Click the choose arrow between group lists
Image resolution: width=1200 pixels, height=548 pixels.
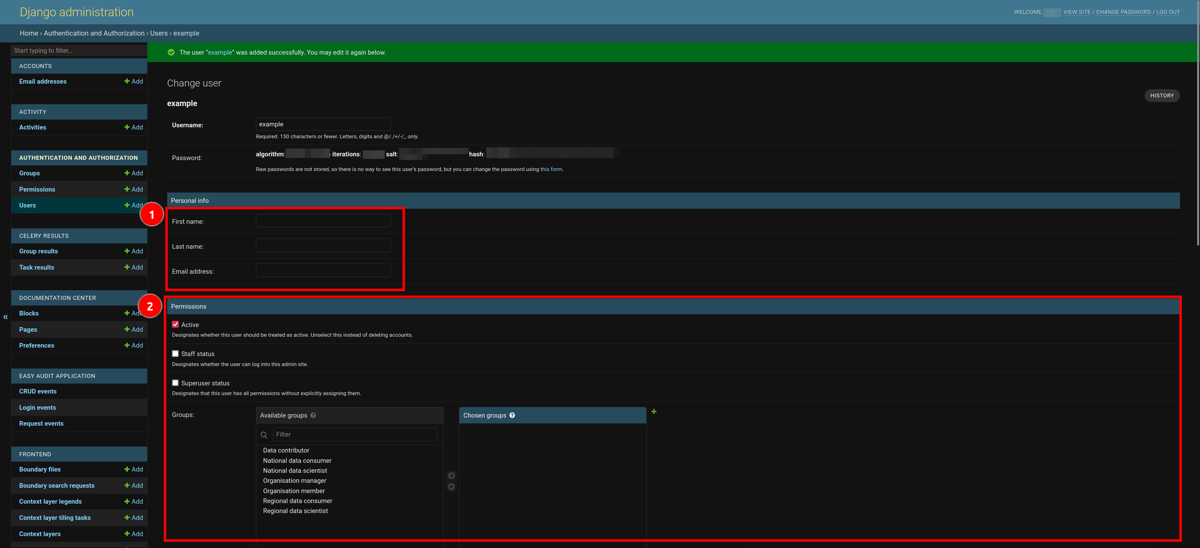pyautogui.click(x=451, y=475)
